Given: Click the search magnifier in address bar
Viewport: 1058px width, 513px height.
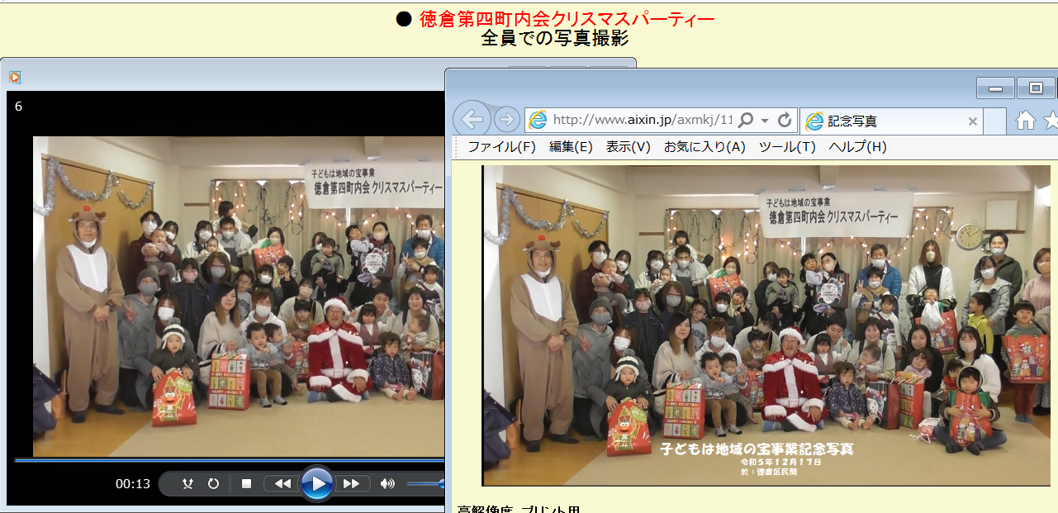Looking at the screenshot, I should pyautogui.click(x=745, y=121).
